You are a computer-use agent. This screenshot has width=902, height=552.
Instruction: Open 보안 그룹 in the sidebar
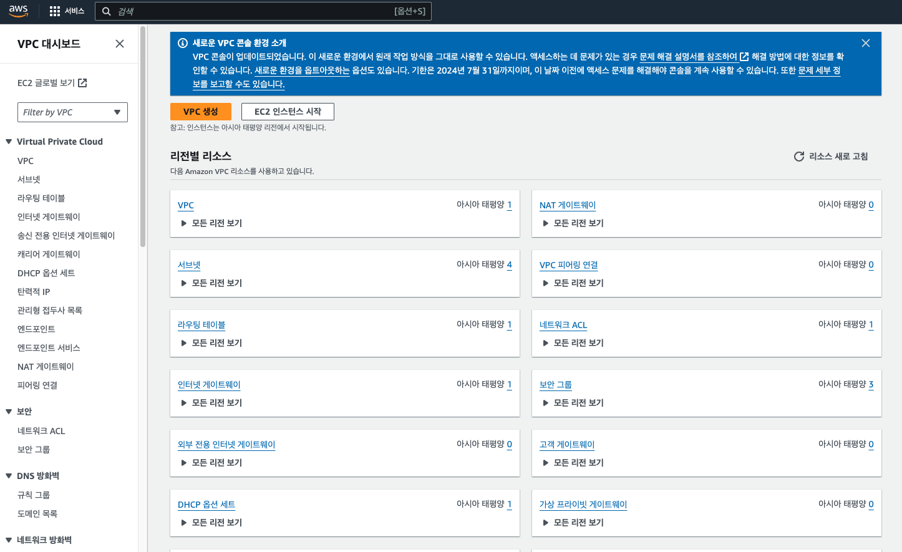click(x=34, y=450)
